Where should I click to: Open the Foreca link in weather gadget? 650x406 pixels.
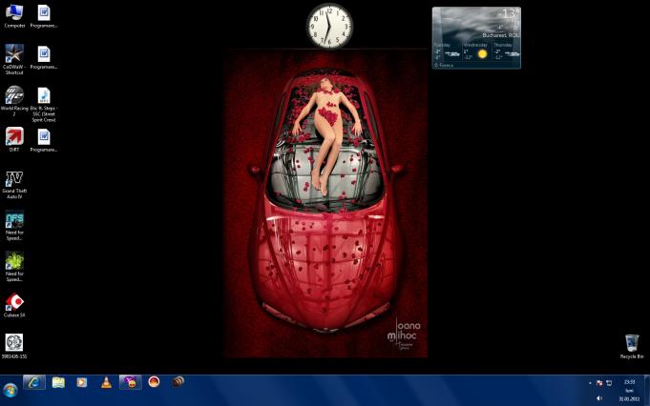[x=445, y=65]
